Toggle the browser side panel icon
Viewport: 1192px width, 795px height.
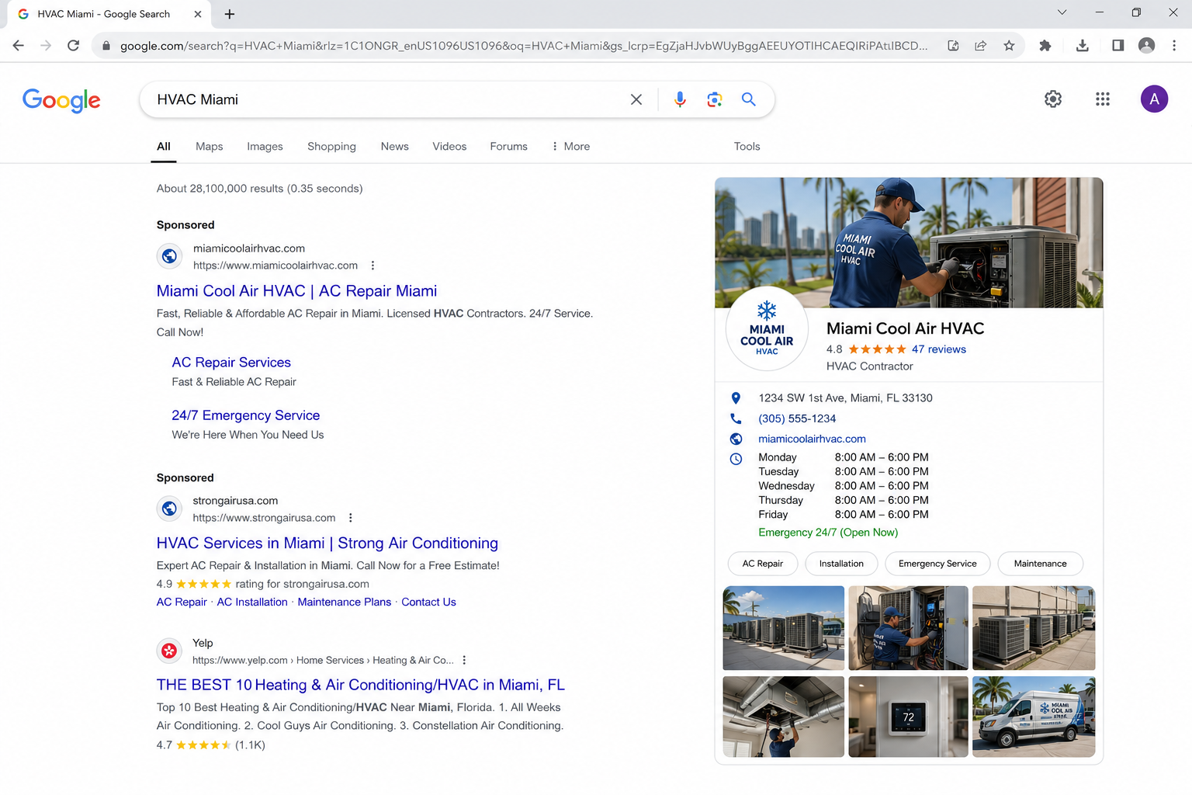click(x=1117, y=46)
